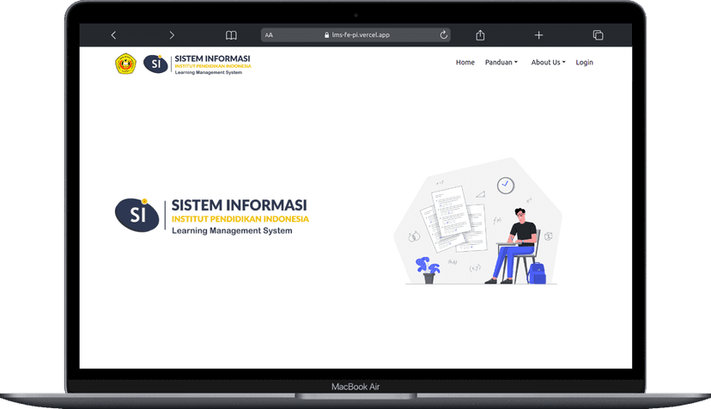Open the bookmarks book icon
Screen dimensions: 711x409
coord(231,35)
